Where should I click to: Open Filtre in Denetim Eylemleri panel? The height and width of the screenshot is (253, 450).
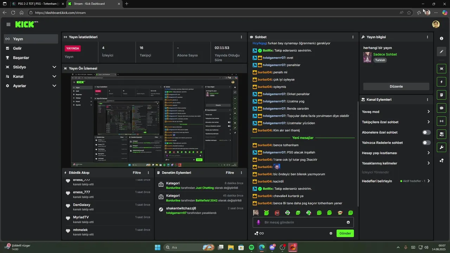[230, 173]
